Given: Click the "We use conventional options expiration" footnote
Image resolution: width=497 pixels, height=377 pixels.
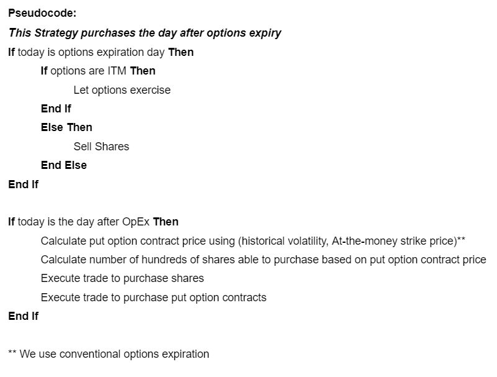Looking at the screenshot, I should click(x=114, y=354).
